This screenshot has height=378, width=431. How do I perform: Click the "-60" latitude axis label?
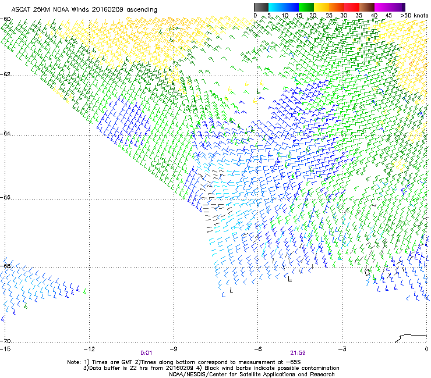6,19
